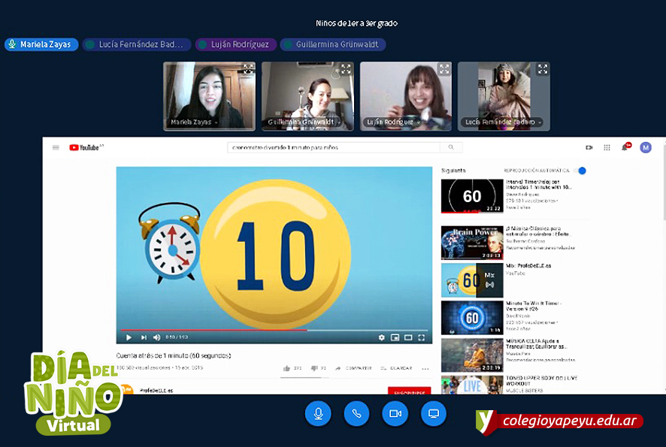Toggle the webcam with the camera button

click(x=395, y=414)
